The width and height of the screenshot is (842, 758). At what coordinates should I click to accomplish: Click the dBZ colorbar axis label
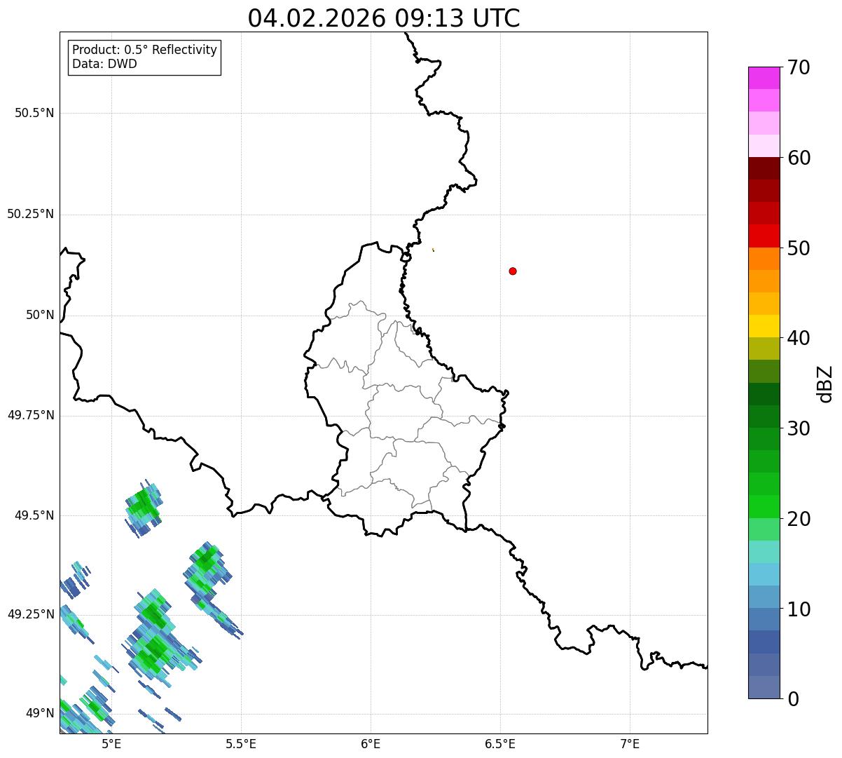[x=825, y=383]
